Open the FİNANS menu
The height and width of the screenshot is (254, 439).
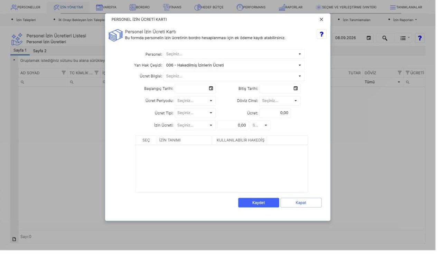tap(172, 7)
